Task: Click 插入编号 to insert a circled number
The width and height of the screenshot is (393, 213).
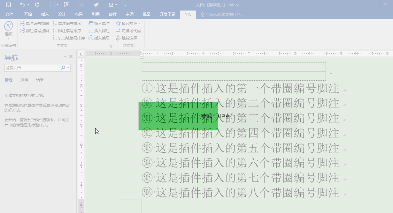Action: coord(99,38)
